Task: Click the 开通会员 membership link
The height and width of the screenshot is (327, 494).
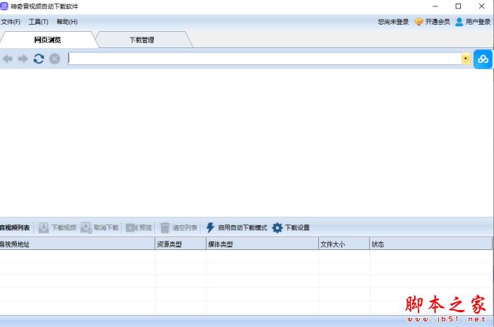Action: coord(432,22)
